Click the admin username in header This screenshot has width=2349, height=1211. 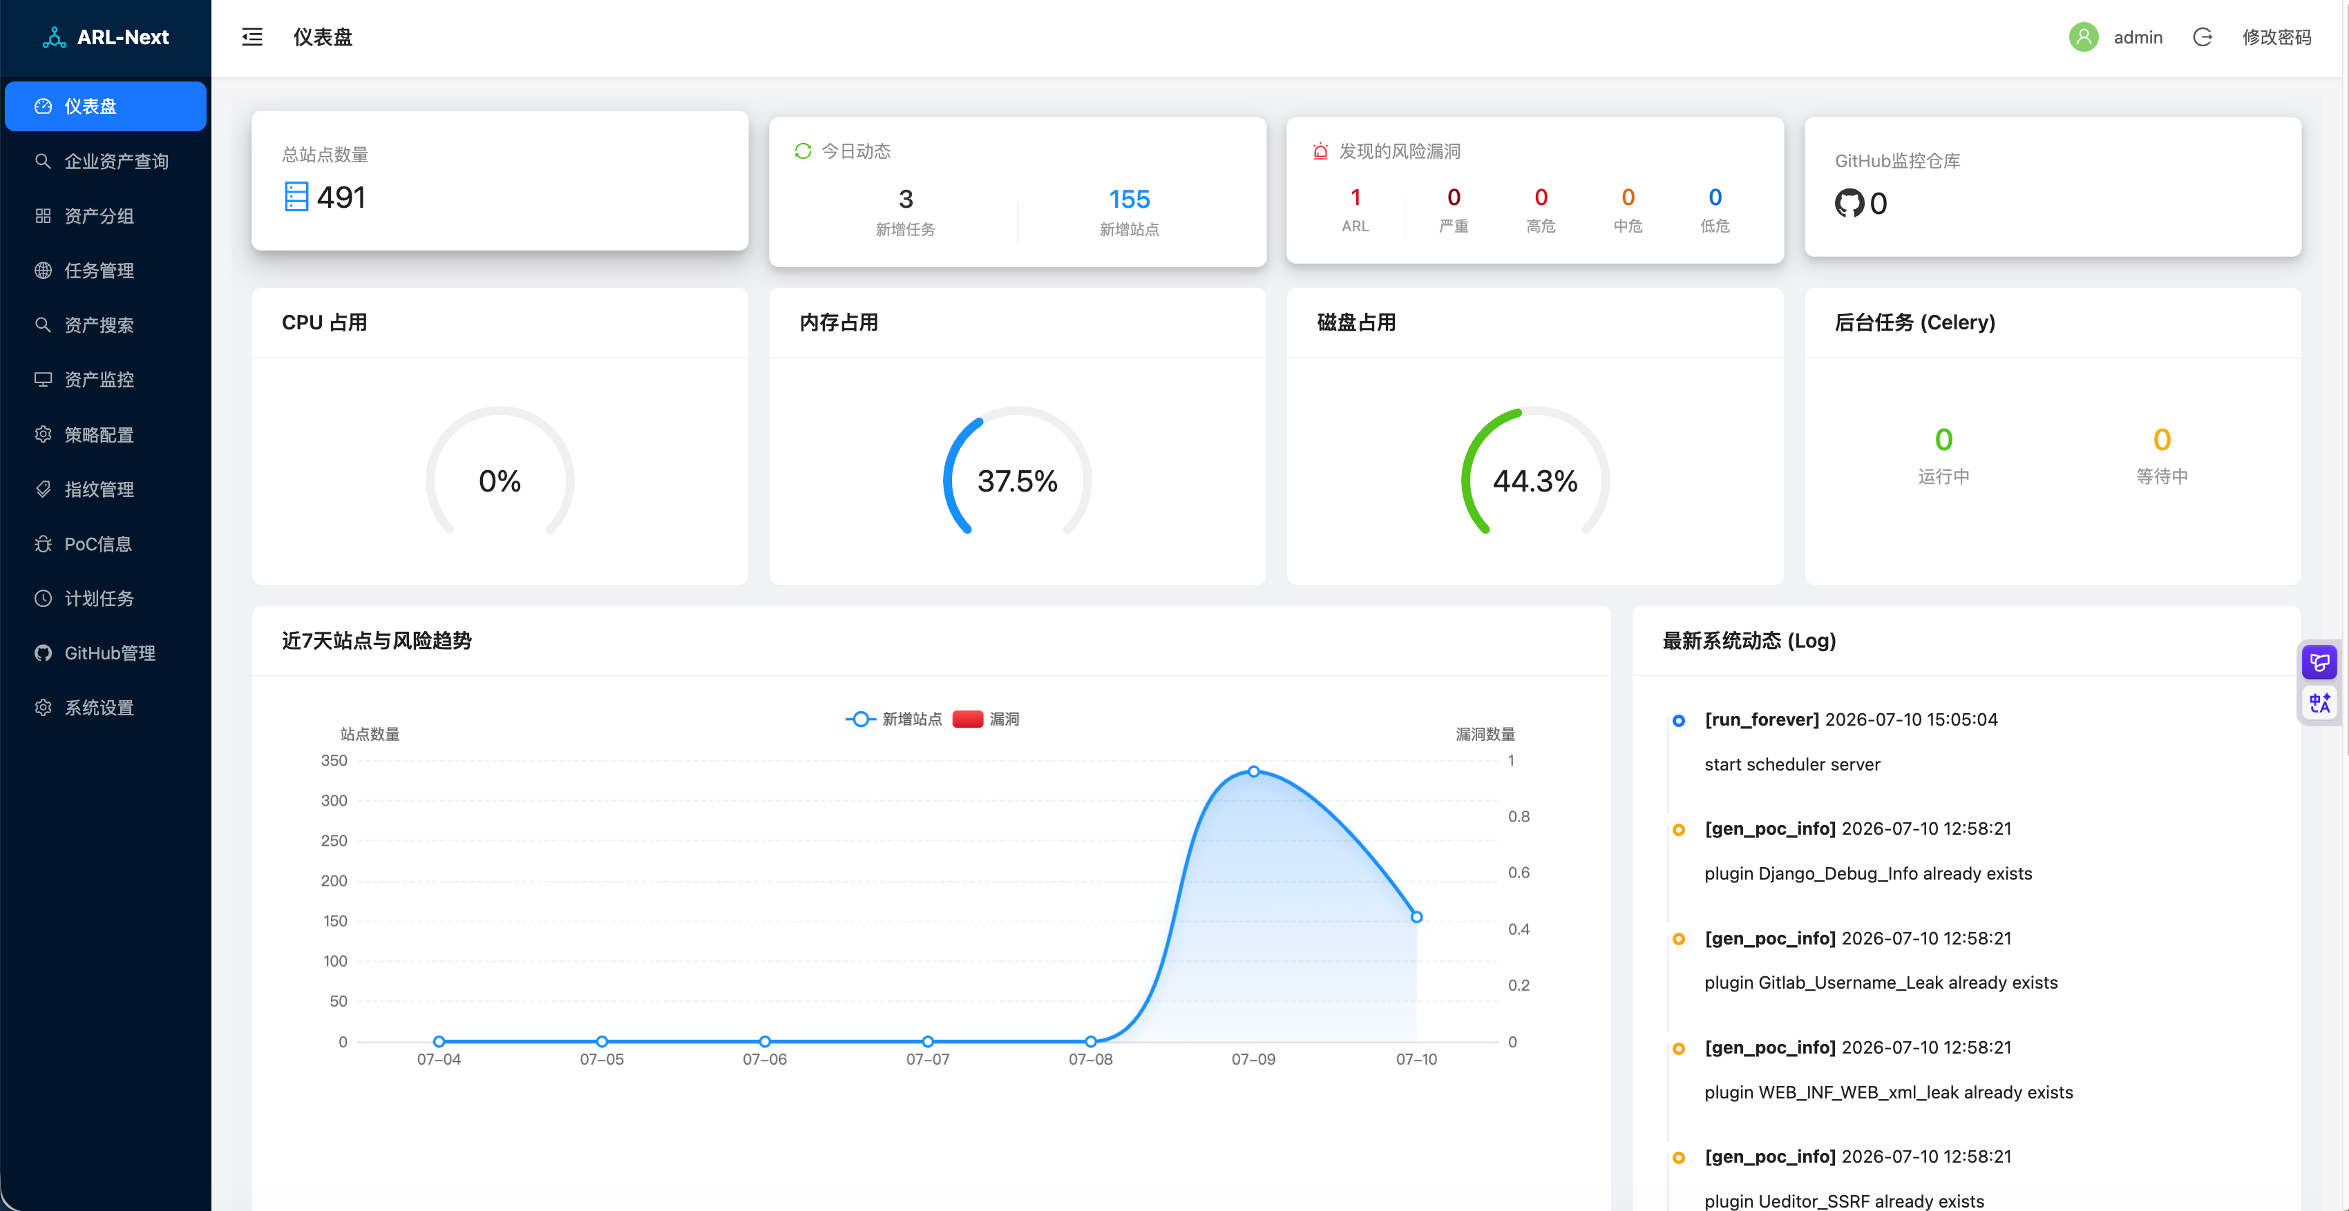pyautogui.click(x=2138, y=37)
